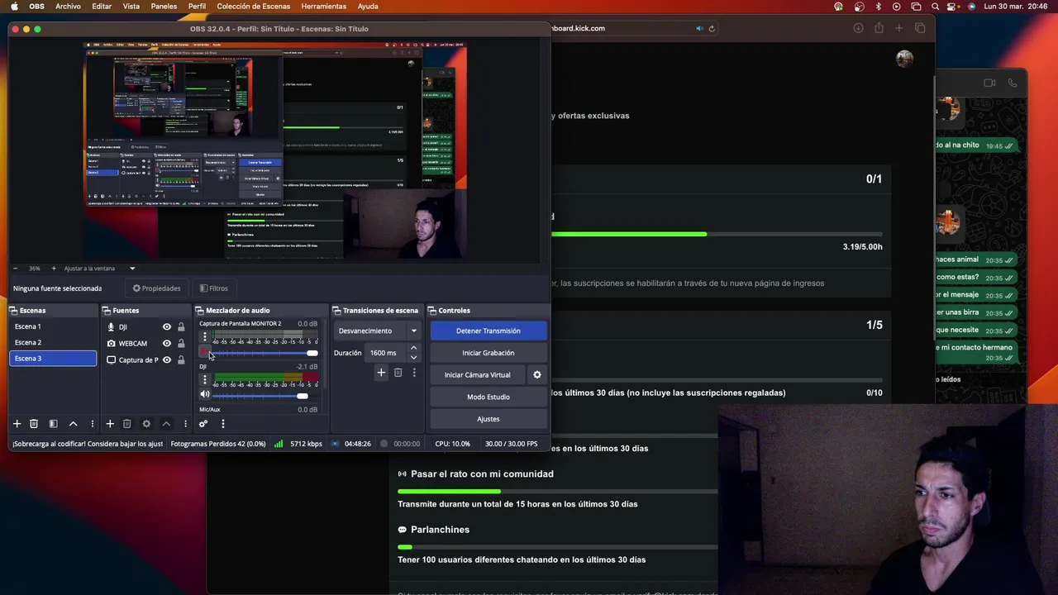The image size is (1058, 595).
Task: Open source properties gear in the Fuentes panel
Action: [x=146, y=424]
